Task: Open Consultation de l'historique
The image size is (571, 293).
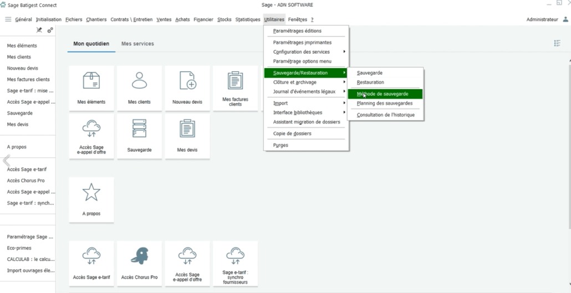Action: point(385,115)
